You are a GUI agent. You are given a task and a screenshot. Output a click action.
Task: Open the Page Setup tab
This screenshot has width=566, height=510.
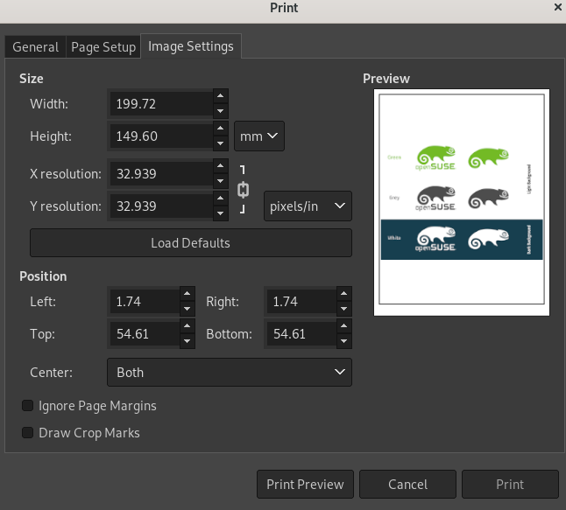(103, 47)
